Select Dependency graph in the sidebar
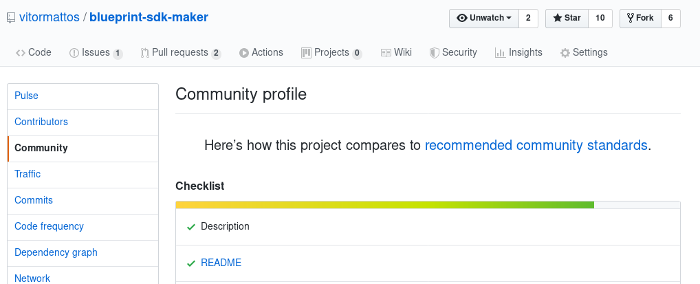 click(83, 253)
